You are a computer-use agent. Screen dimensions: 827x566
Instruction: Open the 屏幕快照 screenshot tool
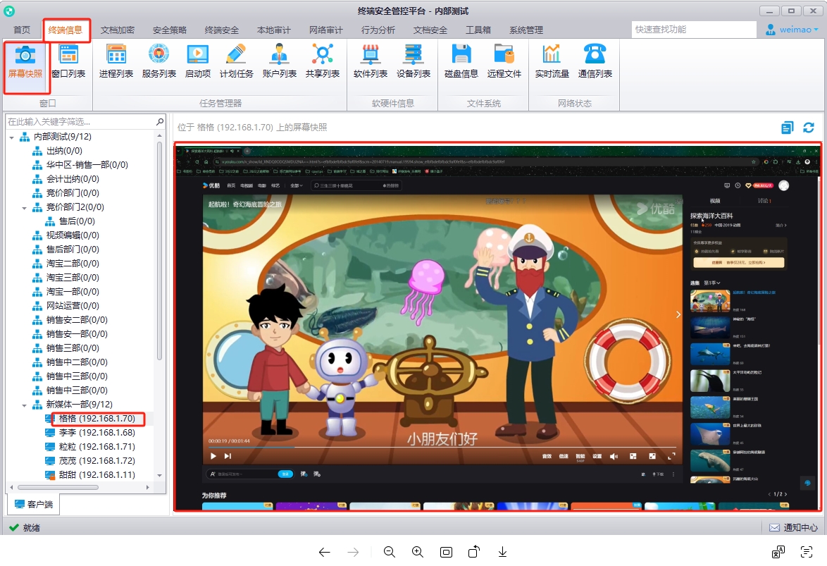click(25, 62)
